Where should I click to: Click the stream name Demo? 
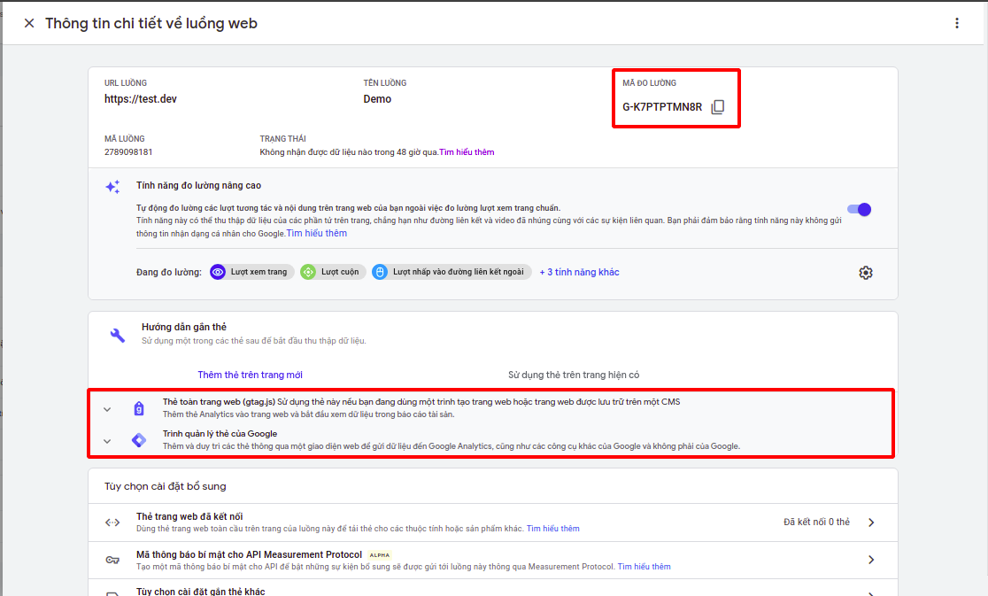tap(377, 99)
